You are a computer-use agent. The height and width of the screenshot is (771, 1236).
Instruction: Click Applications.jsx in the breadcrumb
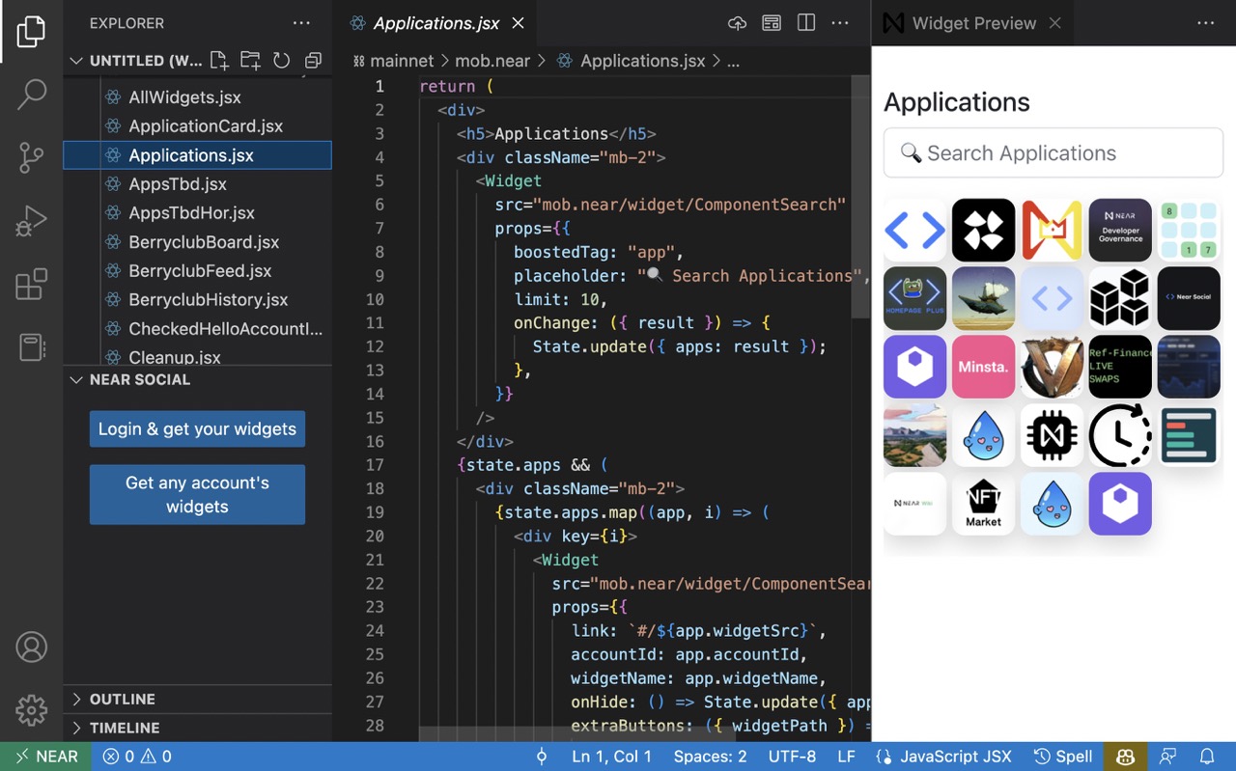point(642,61)
